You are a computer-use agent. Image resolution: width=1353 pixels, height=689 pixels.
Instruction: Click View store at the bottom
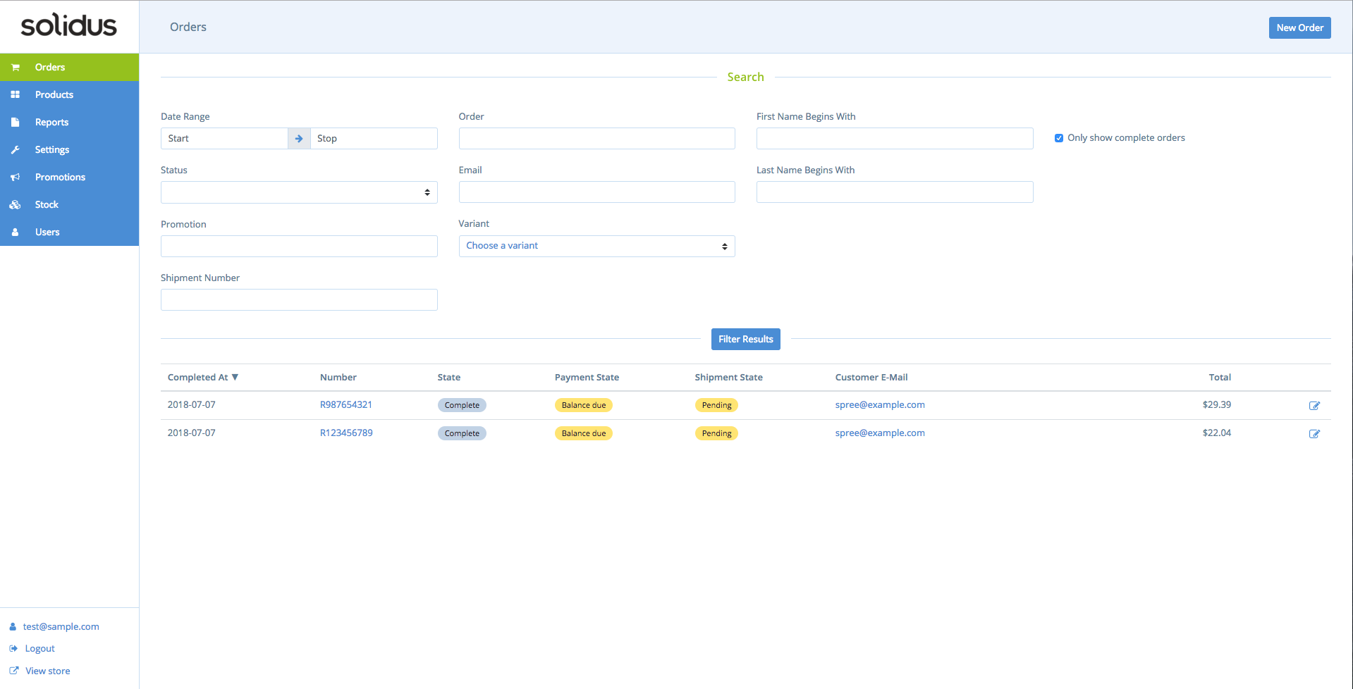47,670
